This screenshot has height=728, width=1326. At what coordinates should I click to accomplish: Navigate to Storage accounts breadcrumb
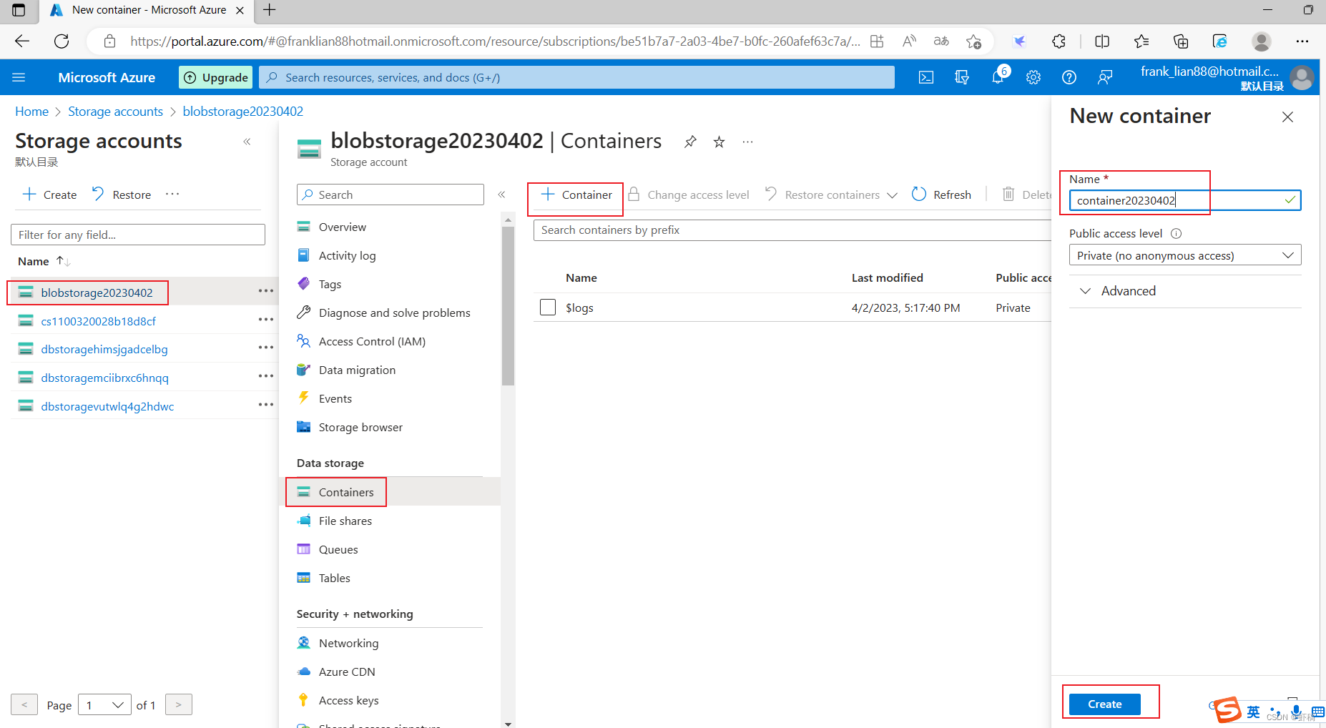click(115, 112)
